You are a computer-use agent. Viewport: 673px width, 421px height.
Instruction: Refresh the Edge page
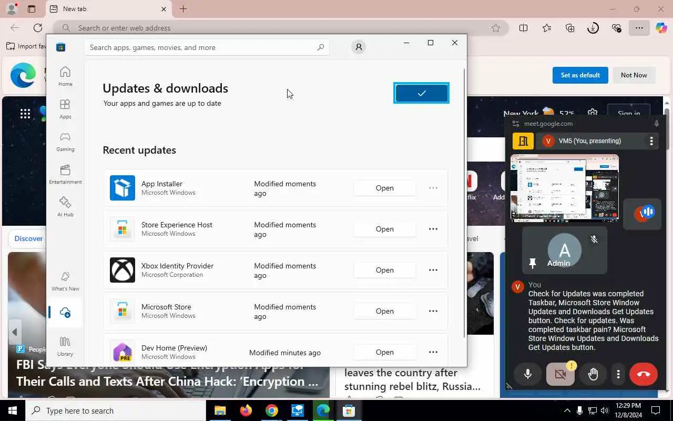tap(38, 28)
